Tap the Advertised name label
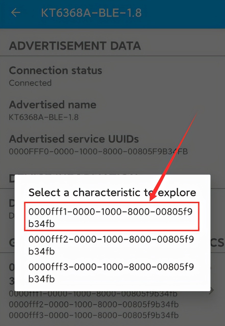This screenshot has width=225, height=326. (x=53, y=105)
